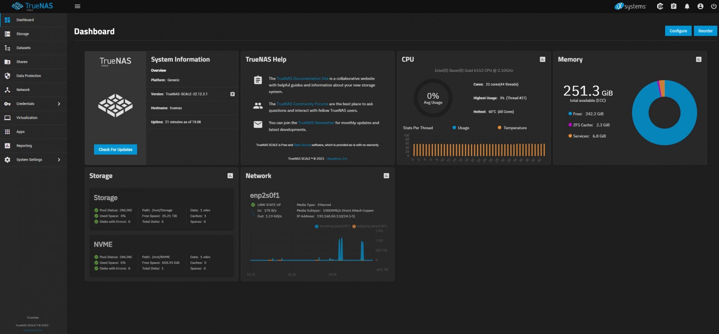Open the Virtualization menu item
The height and width of the screenshot is (334, 719).
27,118
